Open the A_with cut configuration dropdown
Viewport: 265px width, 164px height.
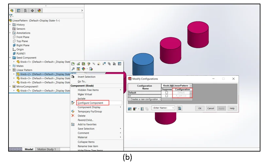coord(190,96)
